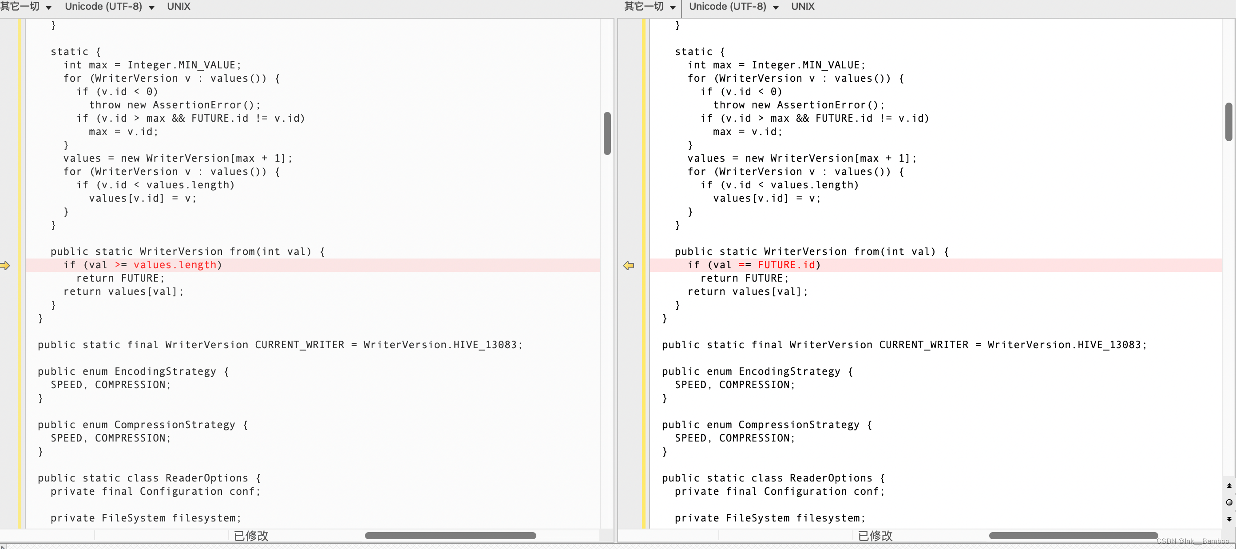This screenshot has height=549, width=1236.
Task: Jump to next difference with the double-down arrow
Action: pos(1229,519)
